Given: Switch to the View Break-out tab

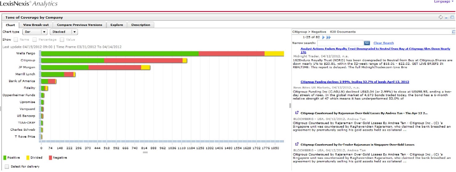Looking at the screenshot, I should click(36, 25).
